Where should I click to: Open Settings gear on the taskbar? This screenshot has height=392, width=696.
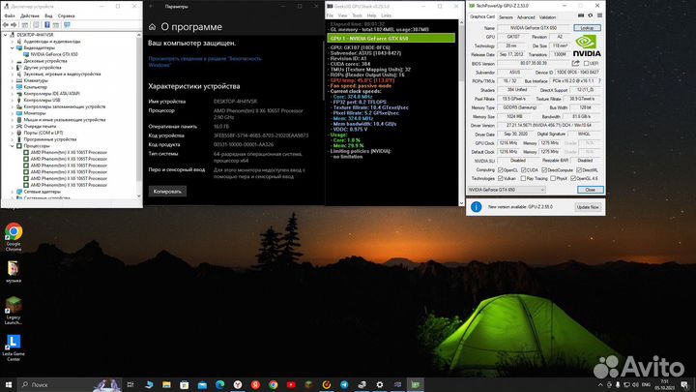[380, 385]
